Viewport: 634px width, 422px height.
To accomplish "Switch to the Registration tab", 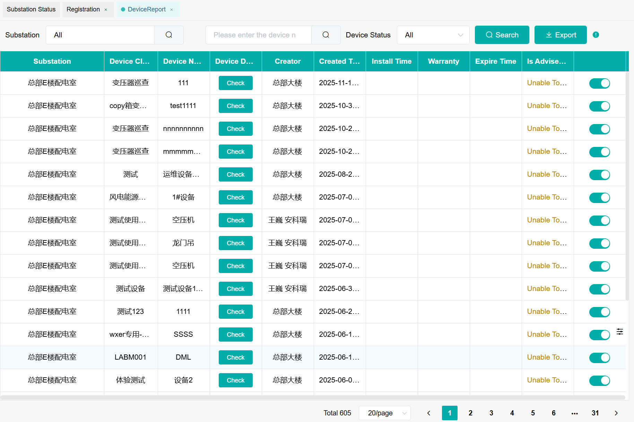I will [83, 9].
